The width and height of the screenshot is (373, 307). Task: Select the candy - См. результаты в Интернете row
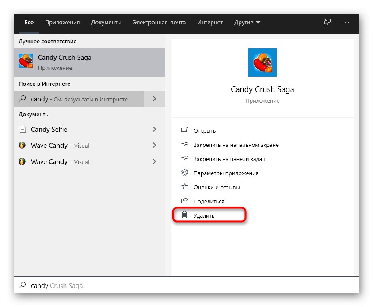[79, 99]
